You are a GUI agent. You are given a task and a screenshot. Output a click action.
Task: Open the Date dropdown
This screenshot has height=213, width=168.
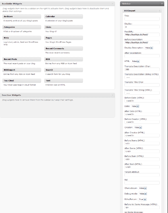click(135, 106)
